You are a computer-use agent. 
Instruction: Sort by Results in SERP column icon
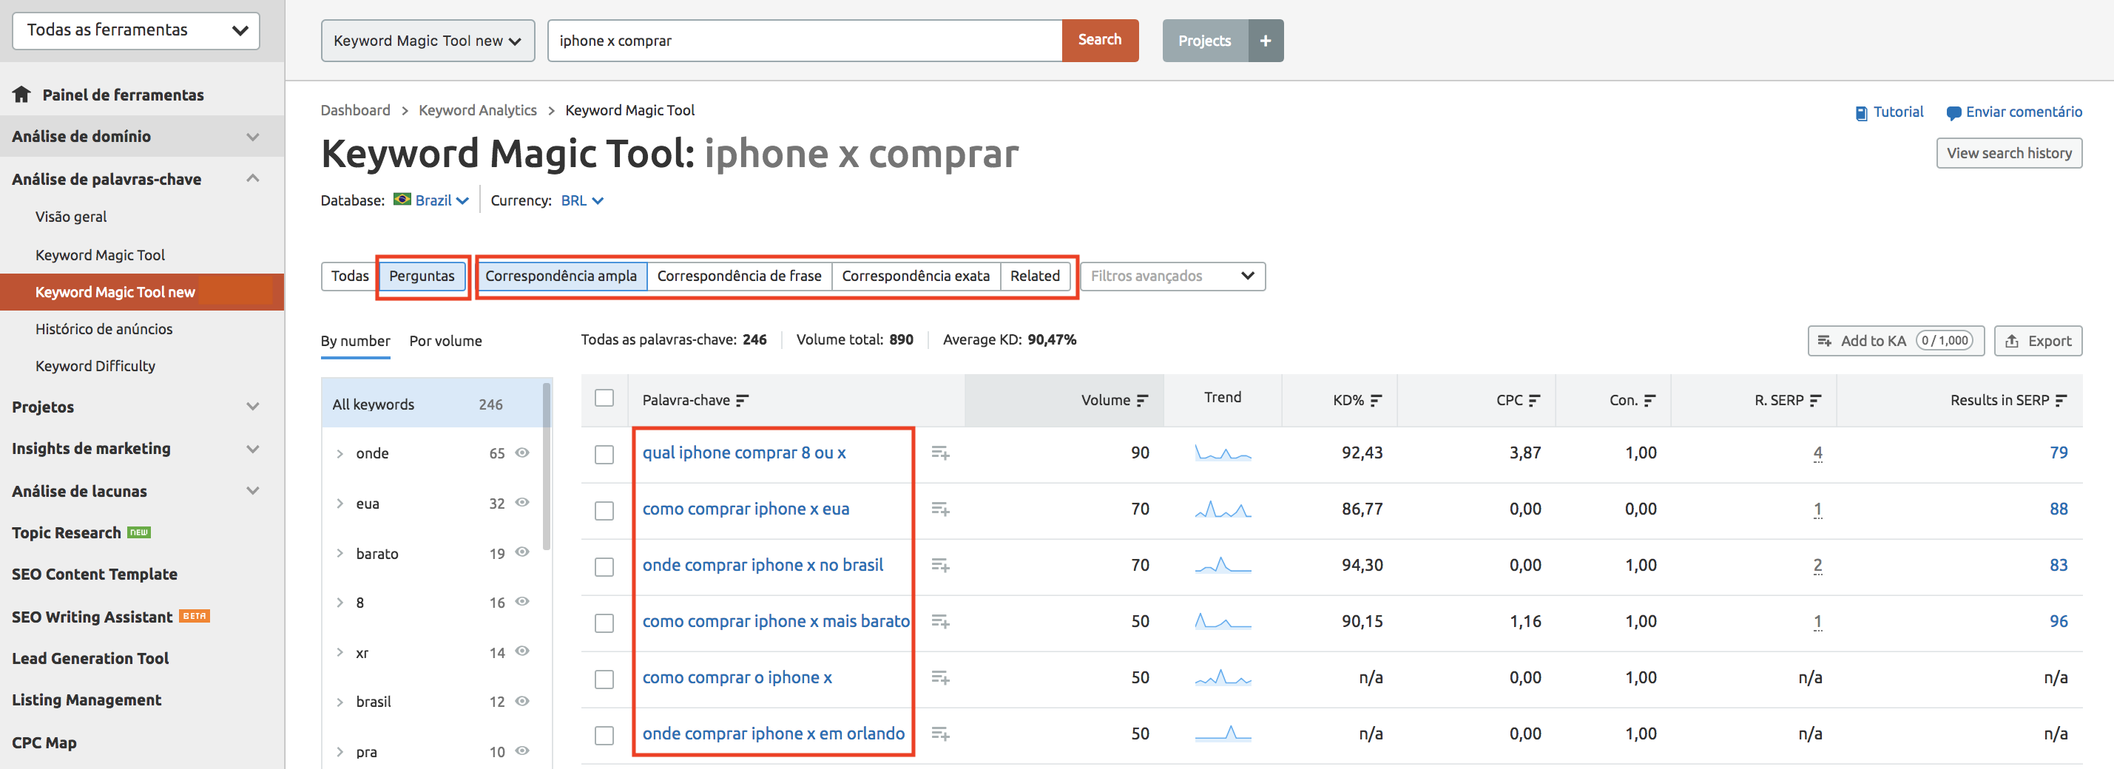pos(2061,401)
